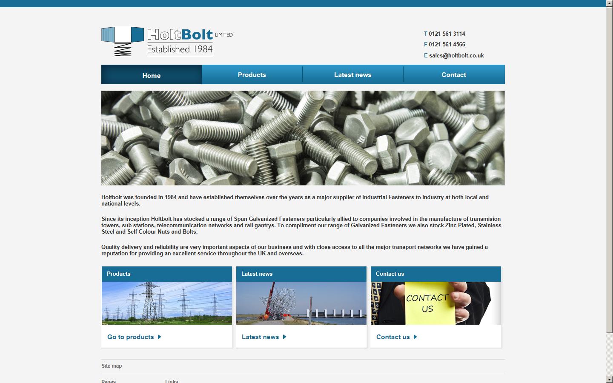Click the Latest news card header

(x=301, y=274)
